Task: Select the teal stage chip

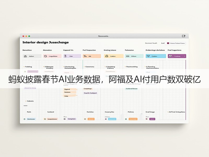Action: (134, 56)
